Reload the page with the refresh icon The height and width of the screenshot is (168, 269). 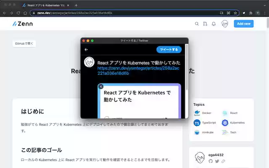pos(18,13)
